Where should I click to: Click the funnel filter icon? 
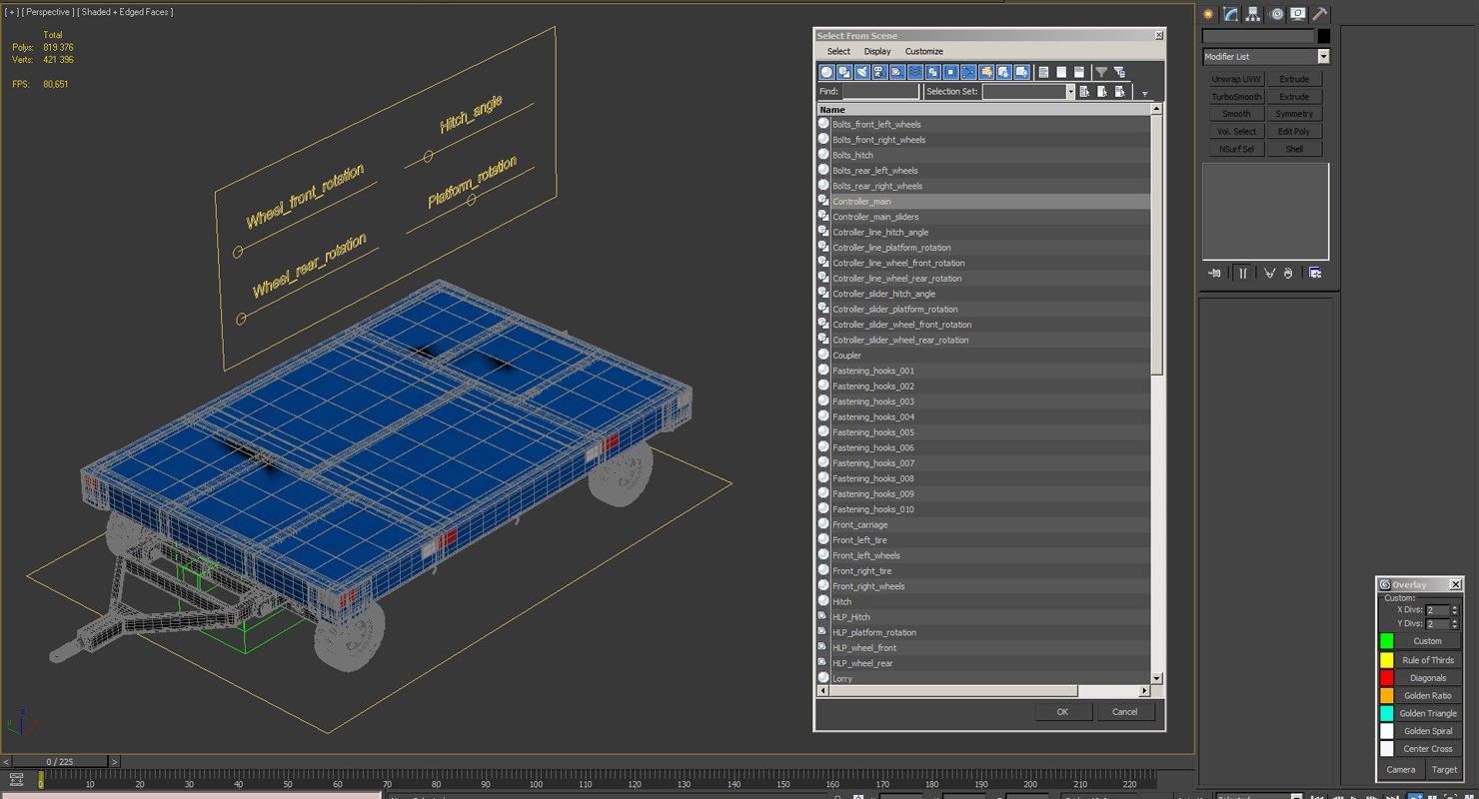1101,72
